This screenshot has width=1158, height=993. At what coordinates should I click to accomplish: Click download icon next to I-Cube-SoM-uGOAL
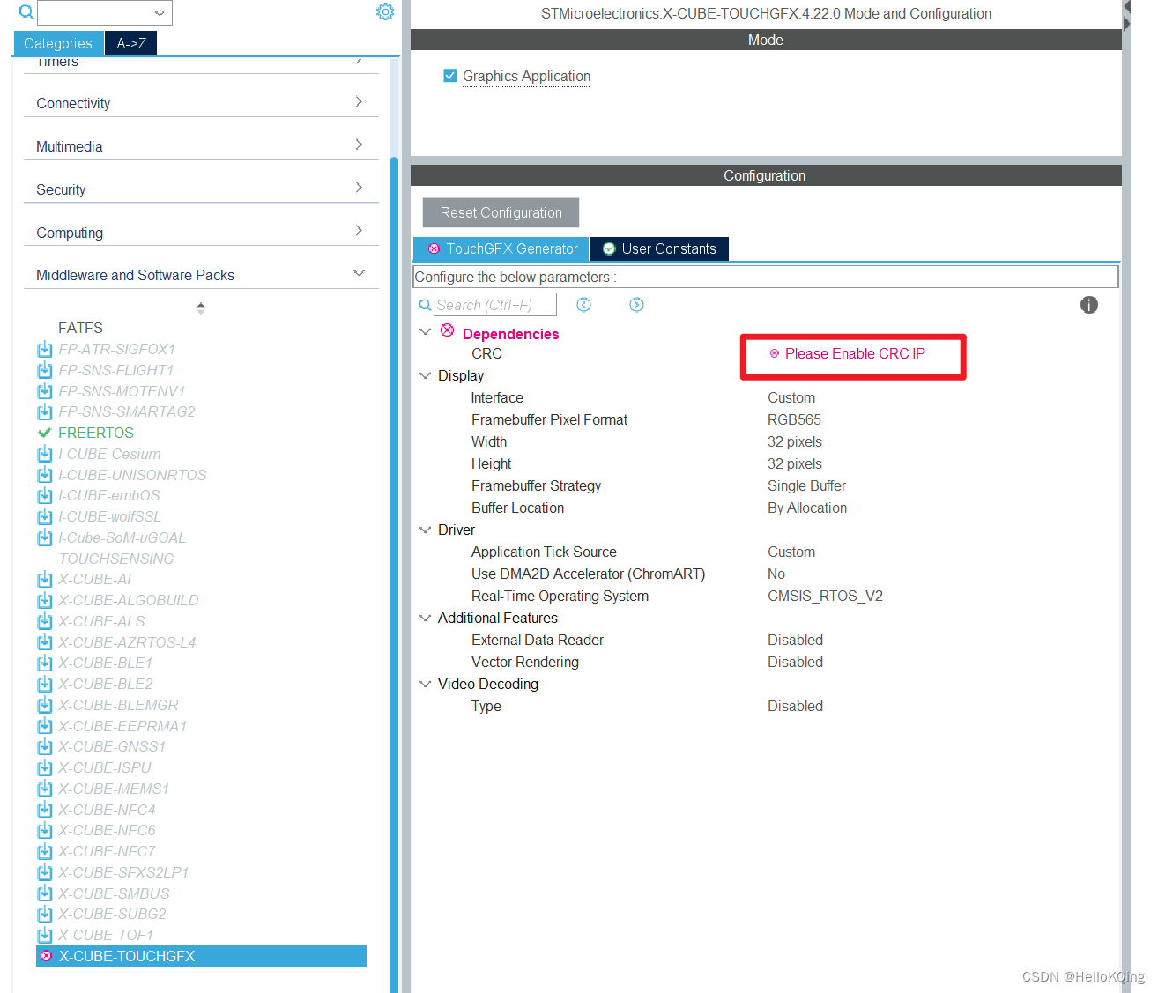(x=45, y=537)
